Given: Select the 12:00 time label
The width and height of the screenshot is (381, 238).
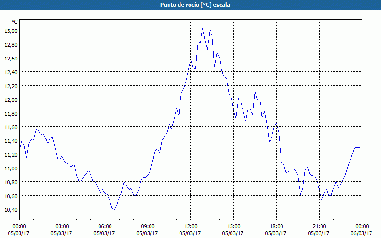Looking at the screenshot, I should 191,227.
